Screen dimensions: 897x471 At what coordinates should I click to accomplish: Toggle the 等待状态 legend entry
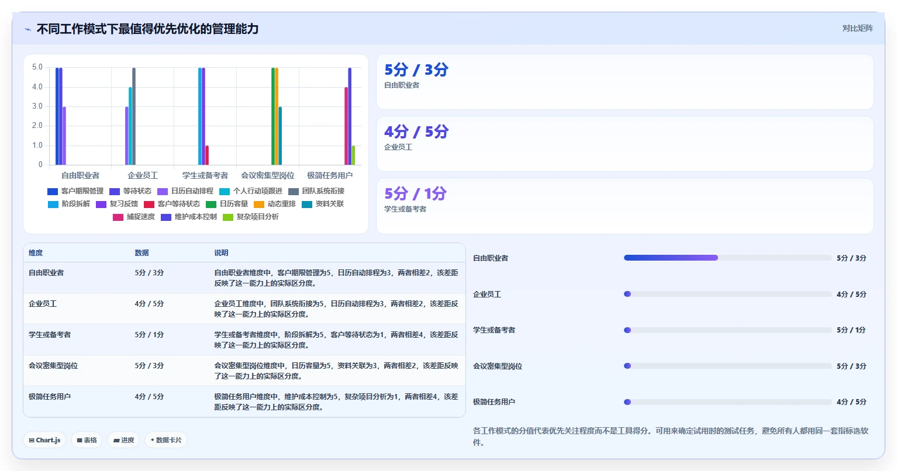pos(130,191)
